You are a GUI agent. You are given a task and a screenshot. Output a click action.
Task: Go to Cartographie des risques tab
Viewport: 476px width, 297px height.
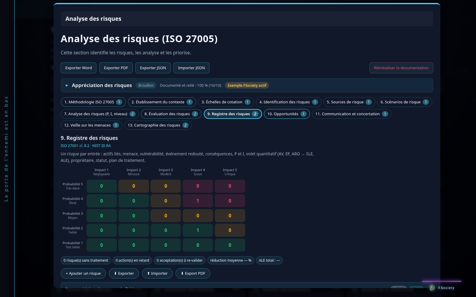(158, 125)
